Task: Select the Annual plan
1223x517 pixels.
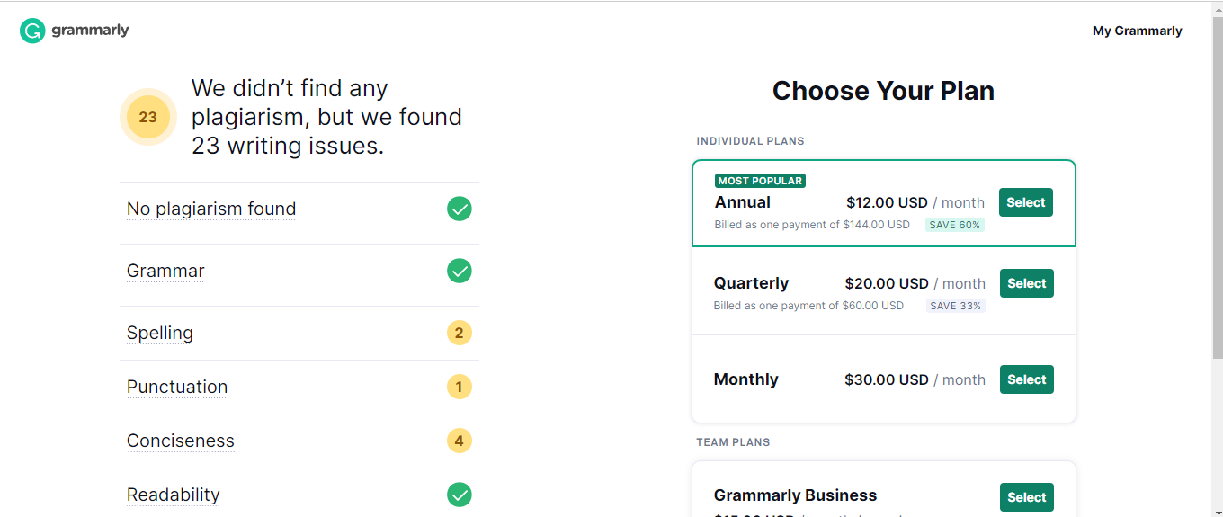Action: pos(1026,203)
